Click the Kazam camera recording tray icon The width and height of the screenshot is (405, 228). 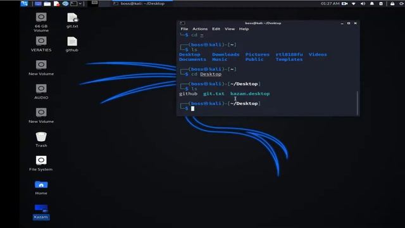click(344, 4)
